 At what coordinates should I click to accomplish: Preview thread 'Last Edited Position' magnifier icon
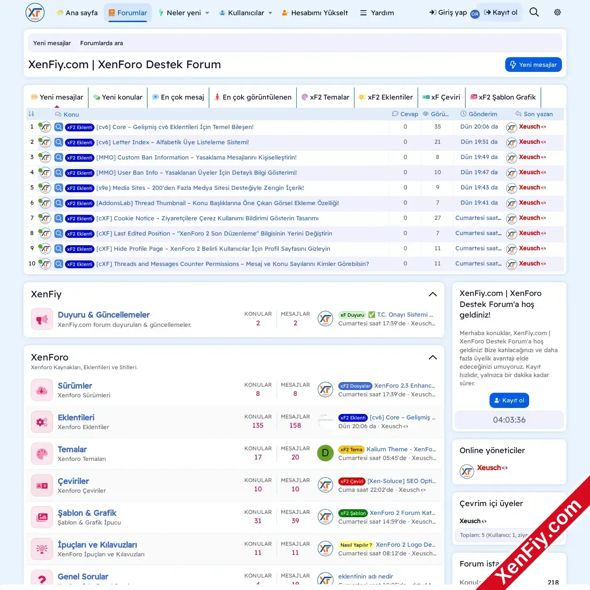coord(59,233)
